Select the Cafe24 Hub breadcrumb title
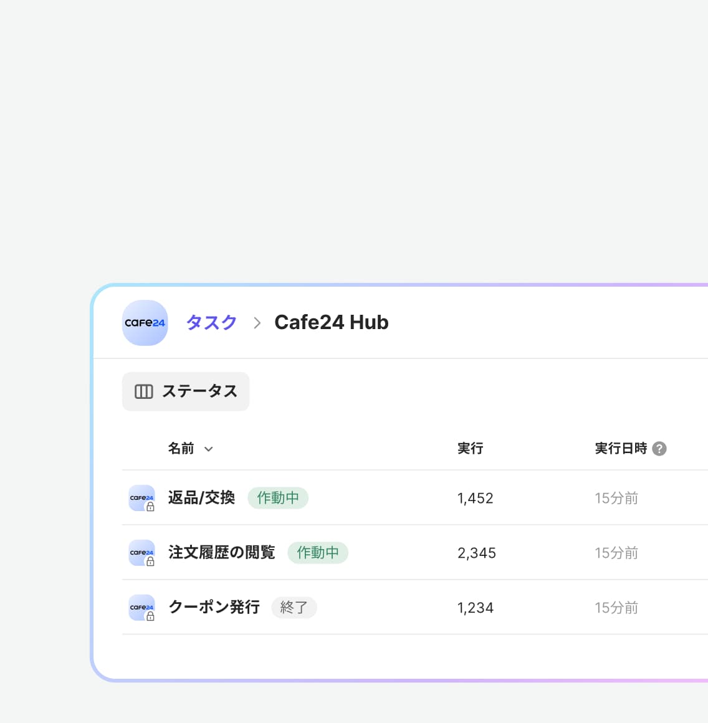Image resolution: width=708 pixels, height=723 pixels. pos(331,323)
